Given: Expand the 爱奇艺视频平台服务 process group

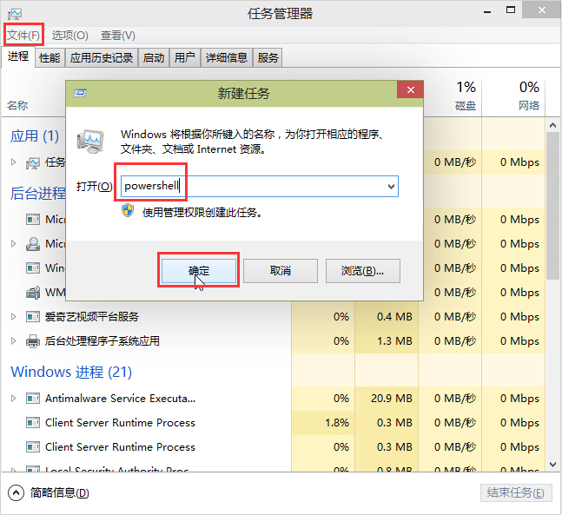Looking at the screenshot, I should (13, 317).
